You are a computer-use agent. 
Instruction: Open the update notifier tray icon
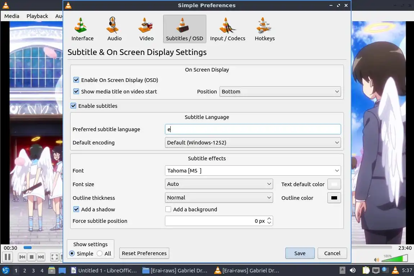[385, 270]
